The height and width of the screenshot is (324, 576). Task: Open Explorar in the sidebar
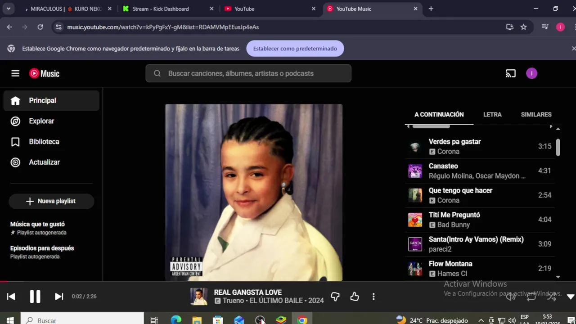pyautogui.click(x=51, y=121)
